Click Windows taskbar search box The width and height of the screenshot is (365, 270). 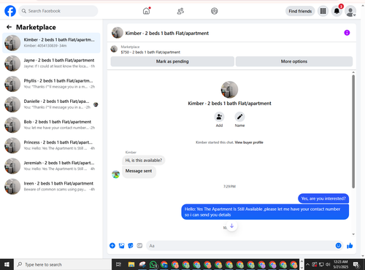click(x=63, y=264)
